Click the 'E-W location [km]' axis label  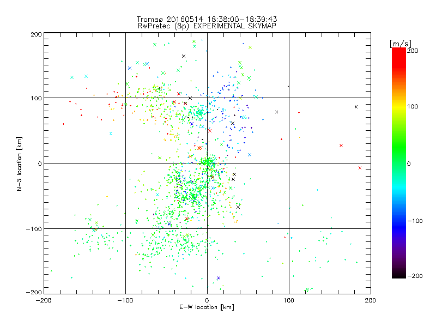tap(207, 307)
